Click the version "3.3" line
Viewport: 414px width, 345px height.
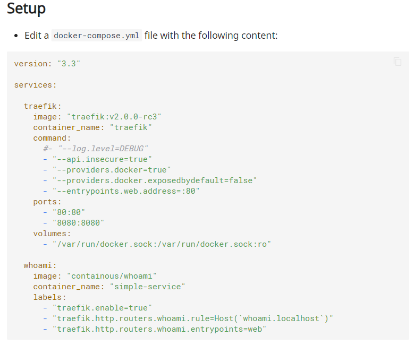[x=47, y=64]
